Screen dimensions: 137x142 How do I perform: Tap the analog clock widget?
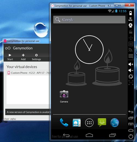point(89,50)
